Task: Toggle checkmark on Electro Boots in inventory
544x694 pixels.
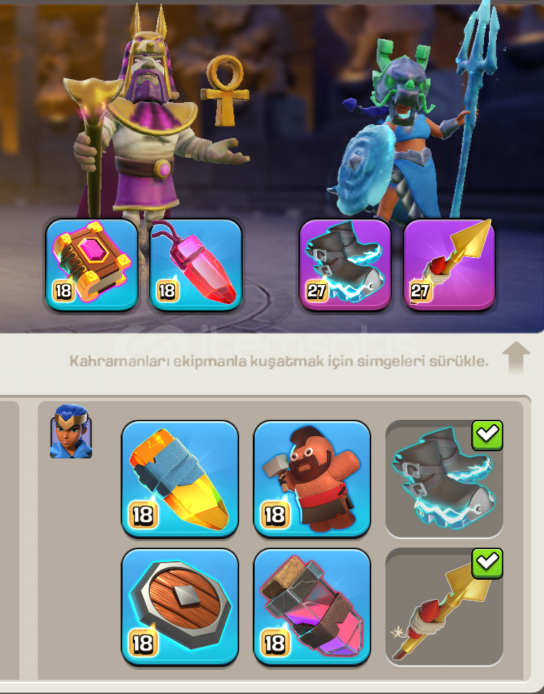Action: 488,436
